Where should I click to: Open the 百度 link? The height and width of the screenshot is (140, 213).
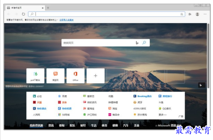tap(63, 96)
